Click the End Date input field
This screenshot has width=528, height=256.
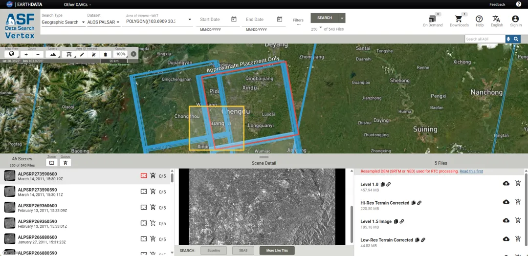pyautogui.click(x=260, y=20)
